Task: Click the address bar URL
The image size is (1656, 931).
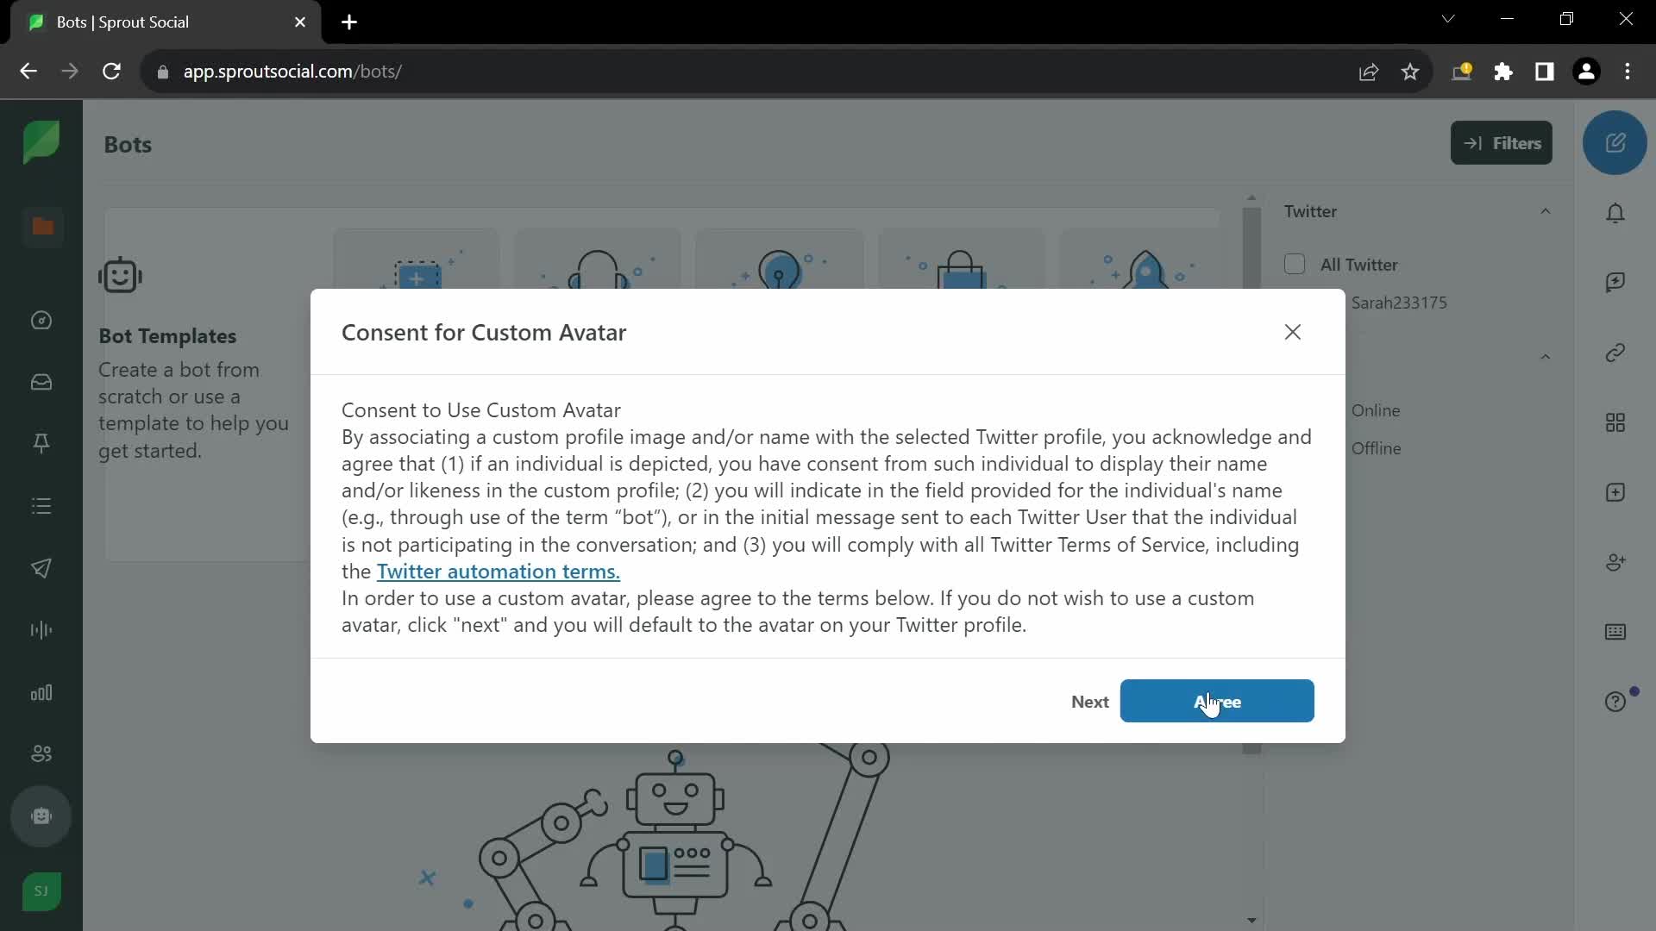Action: [x=292, y=72]
